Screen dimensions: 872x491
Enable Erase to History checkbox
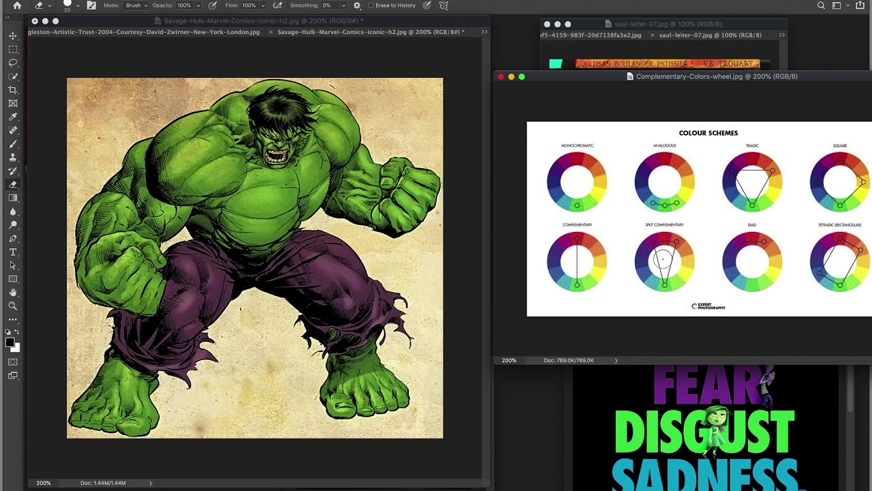[x=370, y=5]
